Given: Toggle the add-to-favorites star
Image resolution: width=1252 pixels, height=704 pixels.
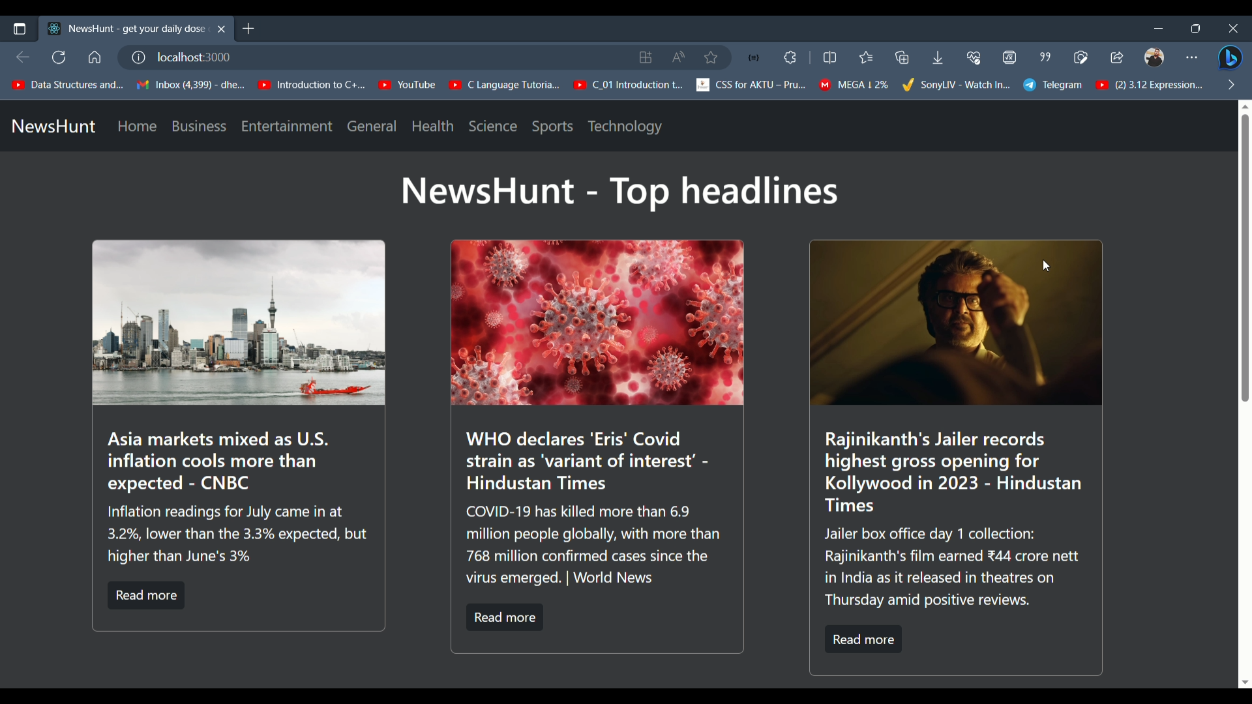Looking at the screenshot, I should pyautogui.click(x=711, y=57).
